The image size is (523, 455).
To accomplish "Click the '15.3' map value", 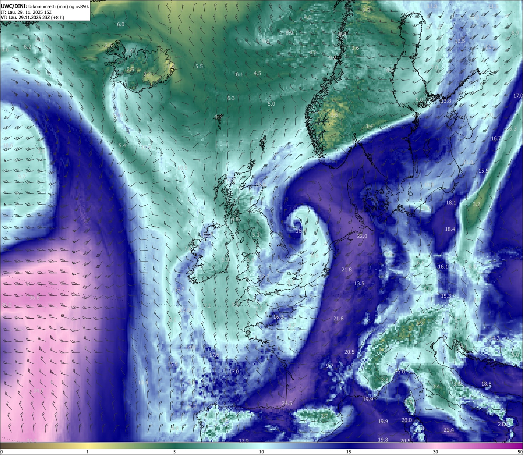I will [x=446, y=296].
